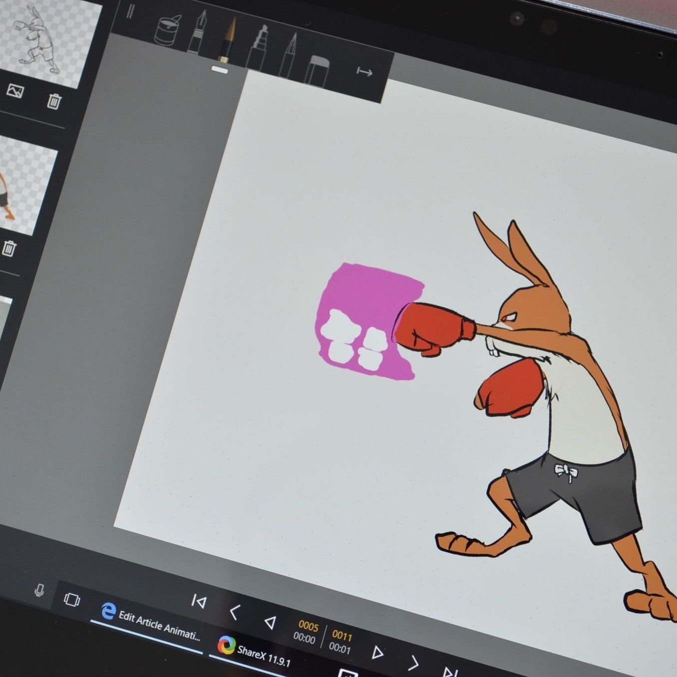The image size is (677, 677).
Task: Select the paint bucket fill tool
Action: pyautogui.click(x=167, y=30)
